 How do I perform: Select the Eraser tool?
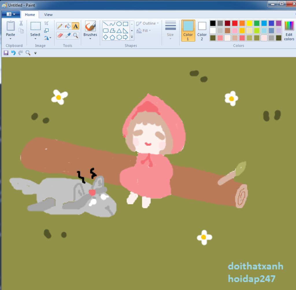(x=60, y=35)
